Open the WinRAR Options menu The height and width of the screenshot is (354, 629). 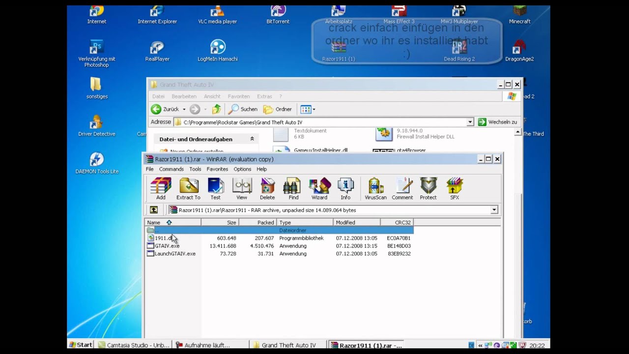tap(242, 169)
